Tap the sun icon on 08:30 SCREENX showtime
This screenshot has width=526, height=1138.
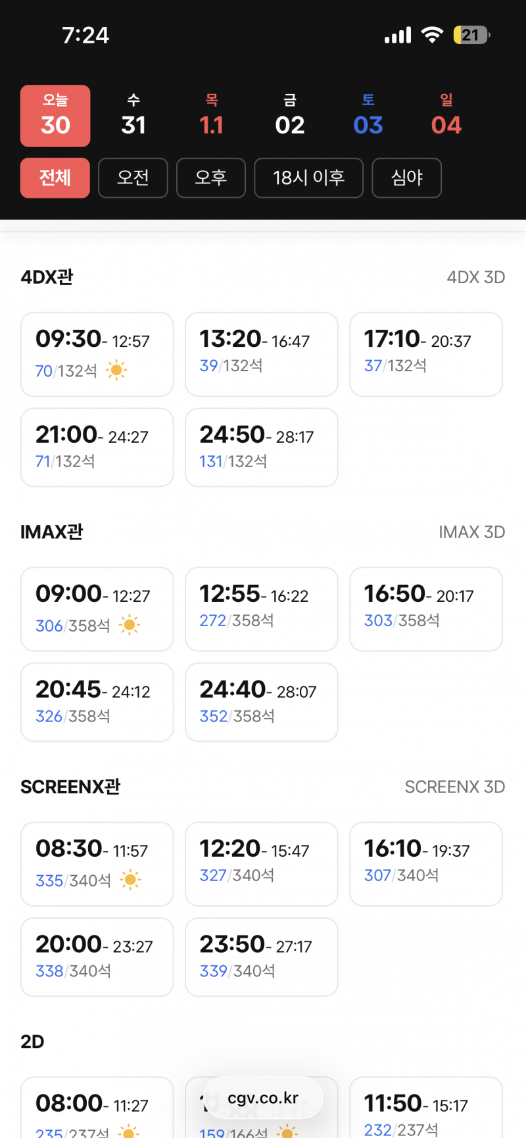coord(131,880)
